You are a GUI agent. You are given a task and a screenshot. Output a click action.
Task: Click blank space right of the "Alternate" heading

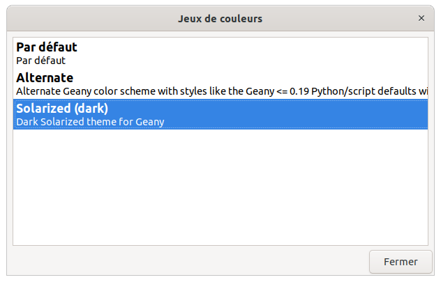tap(251, 78)
